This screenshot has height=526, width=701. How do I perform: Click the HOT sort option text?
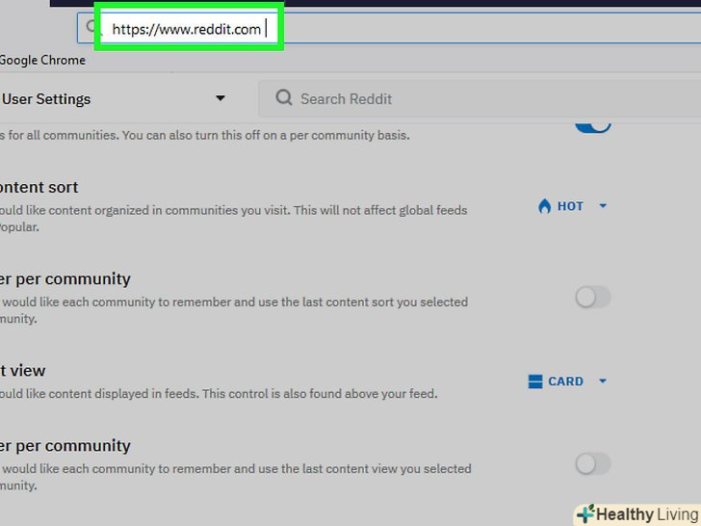[x=570, y=206]
